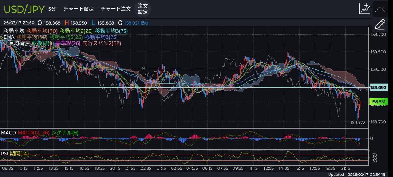Open チャート注文 menu

[115, 8]
